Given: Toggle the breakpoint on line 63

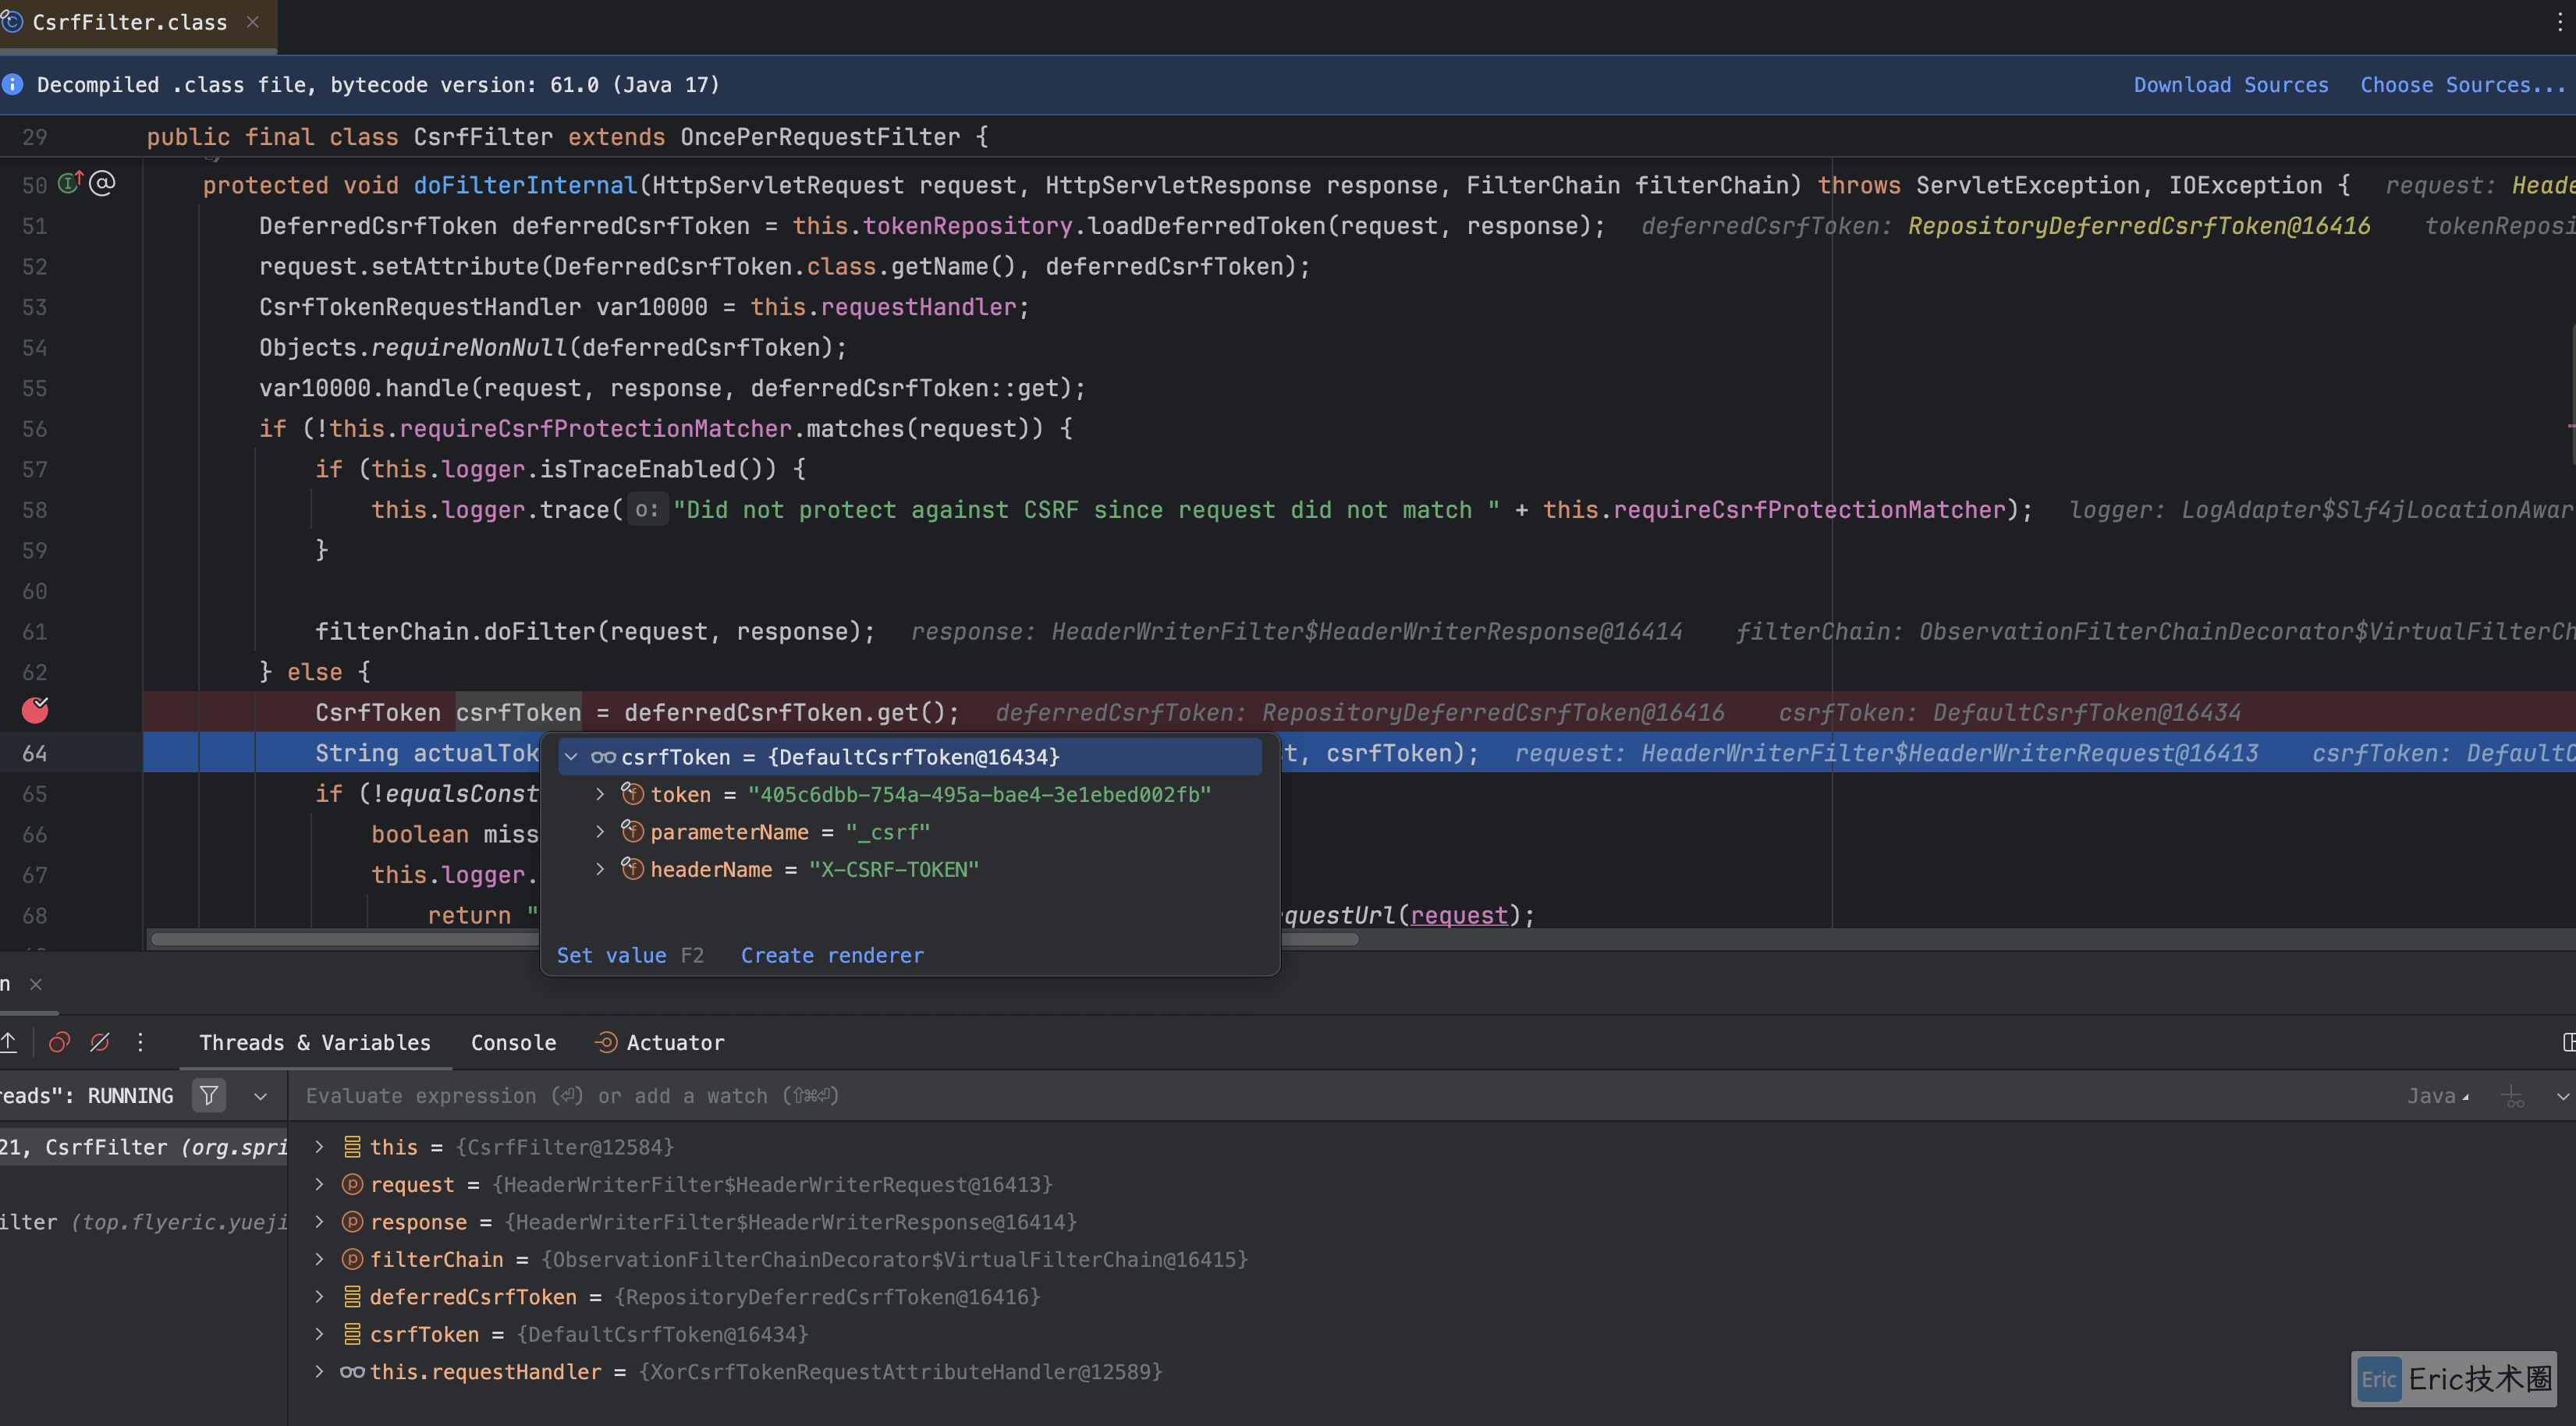Looking at the screenshot, I should click(35, 711).
